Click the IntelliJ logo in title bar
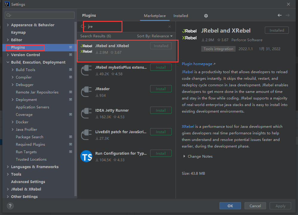Viewport: 298px width, 215px height. 7,4
